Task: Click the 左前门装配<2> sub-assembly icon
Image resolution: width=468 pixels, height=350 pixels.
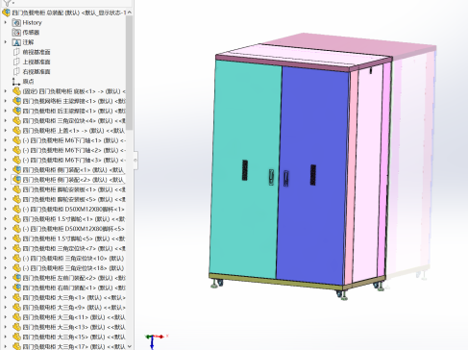Action: coord(16,278)
